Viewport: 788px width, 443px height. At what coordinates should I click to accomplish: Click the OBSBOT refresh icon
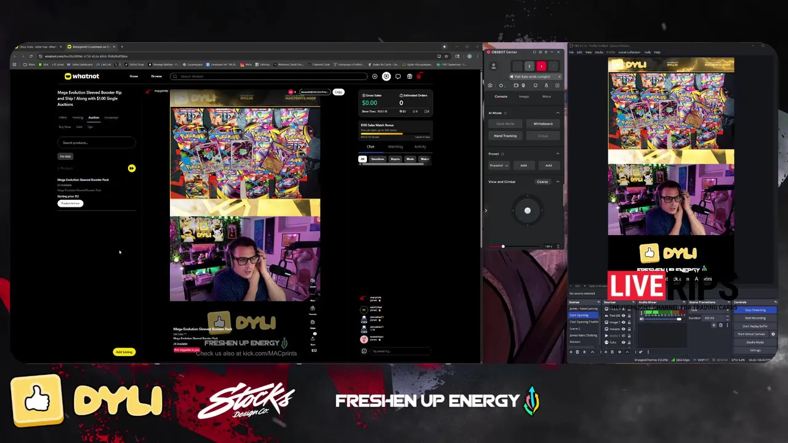[536, 86]
